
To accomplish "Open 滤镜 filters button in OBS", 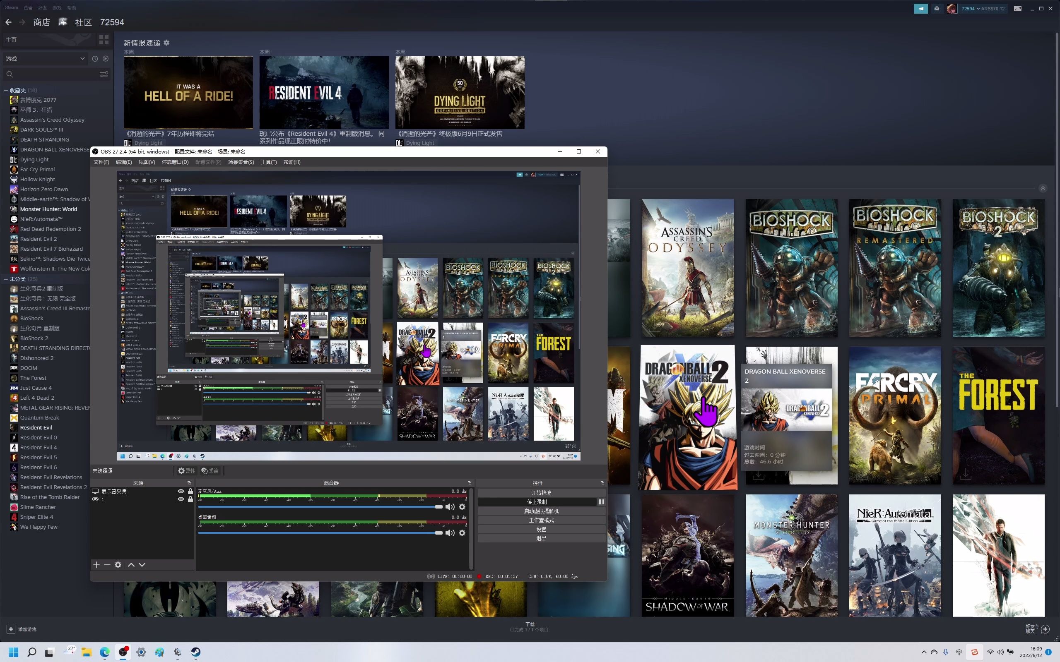I will [210, 471].
